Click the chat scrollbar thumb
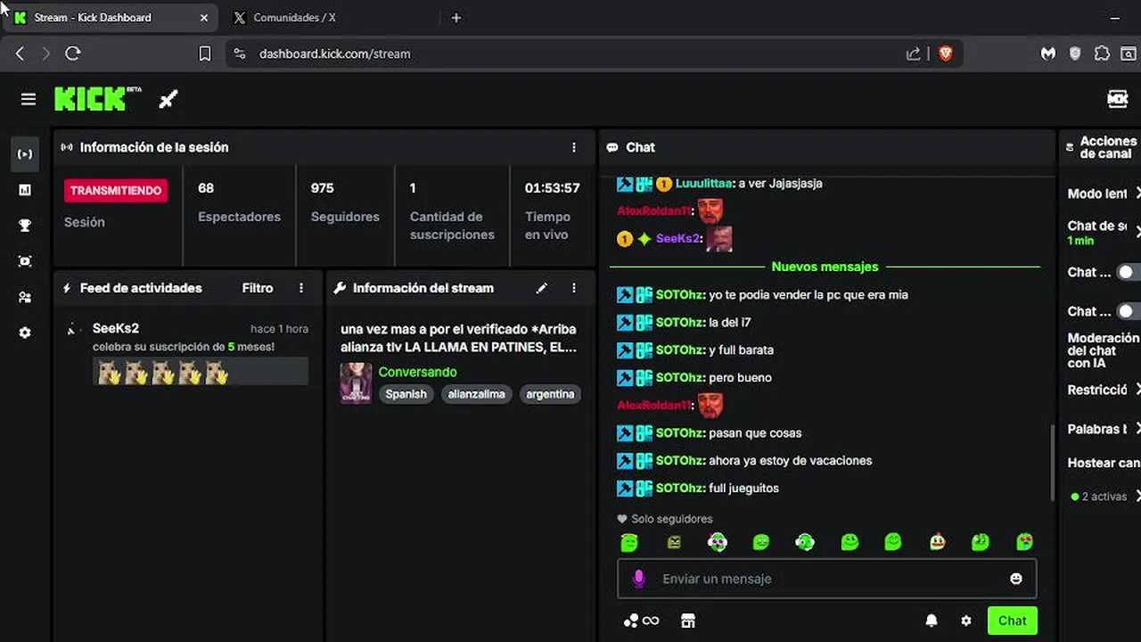The image size is (1141, 642). click(1053, 462)
